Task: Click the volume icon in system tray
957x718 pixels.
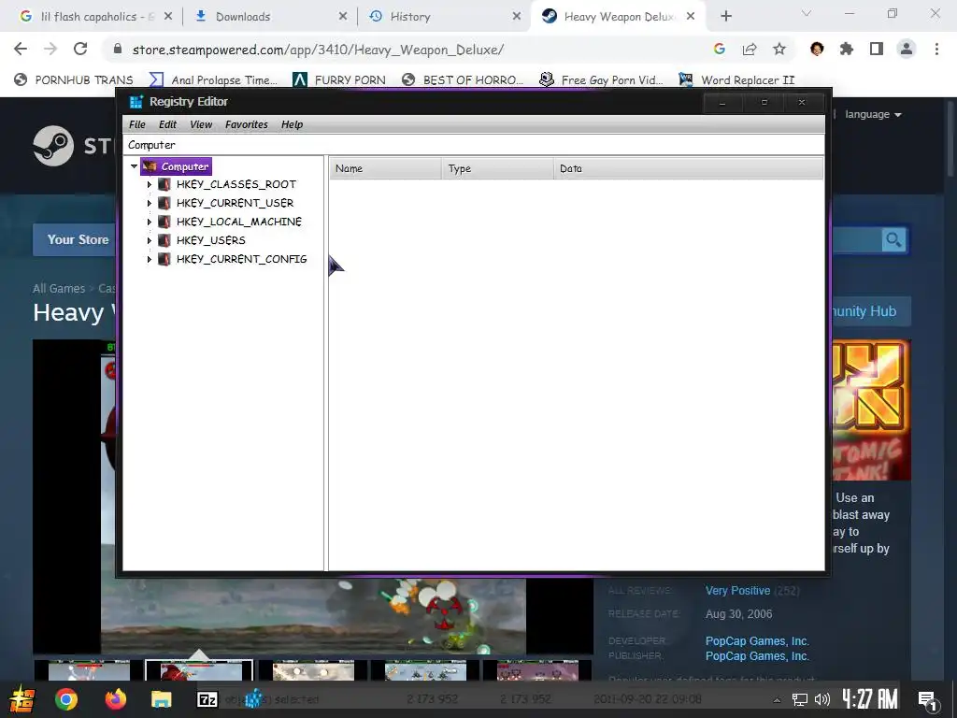Action: [x=822, y=699]
